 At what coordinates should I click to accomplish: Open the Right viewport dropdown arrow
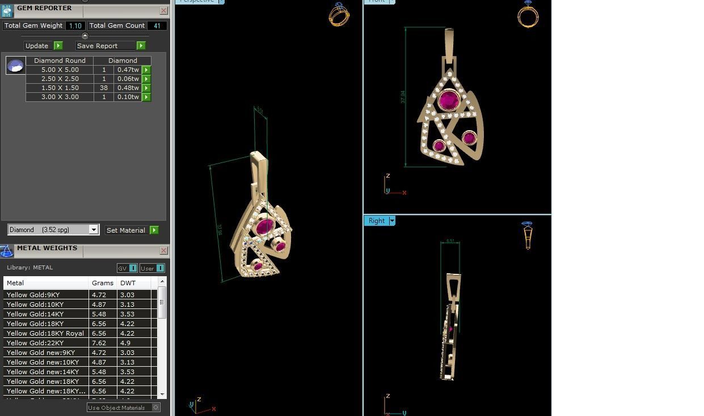[x=392, y=221]
